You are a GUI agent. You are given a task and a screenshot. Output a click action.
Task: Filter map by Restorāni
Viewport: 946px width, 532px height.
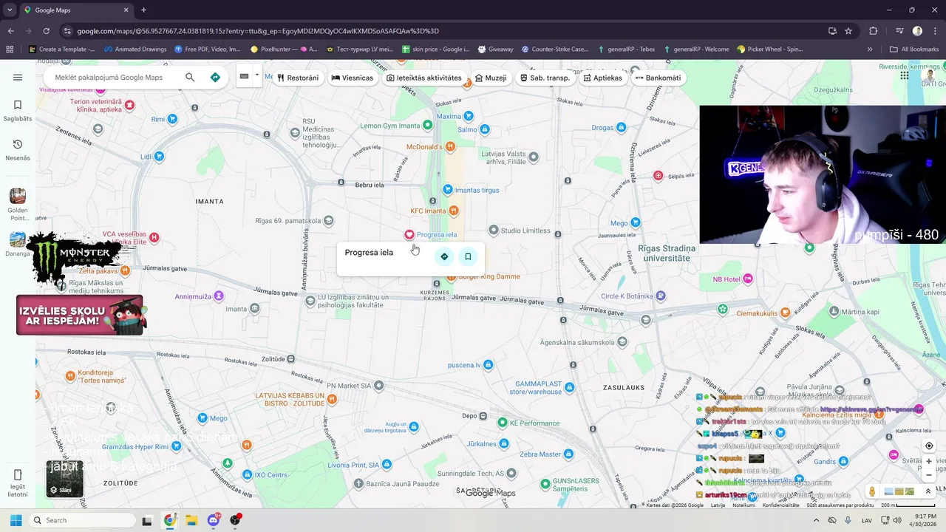click(x=299, y=78)
